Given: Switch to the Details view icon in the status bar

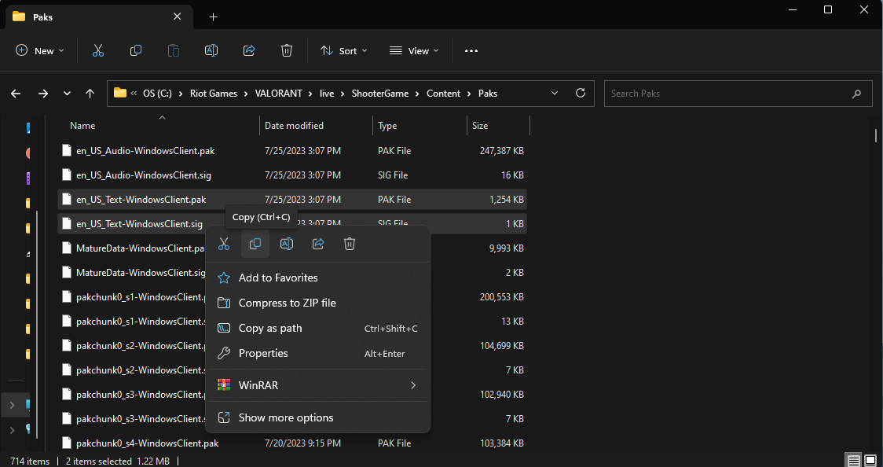Looking at the screenshot, I should (854, 461).
